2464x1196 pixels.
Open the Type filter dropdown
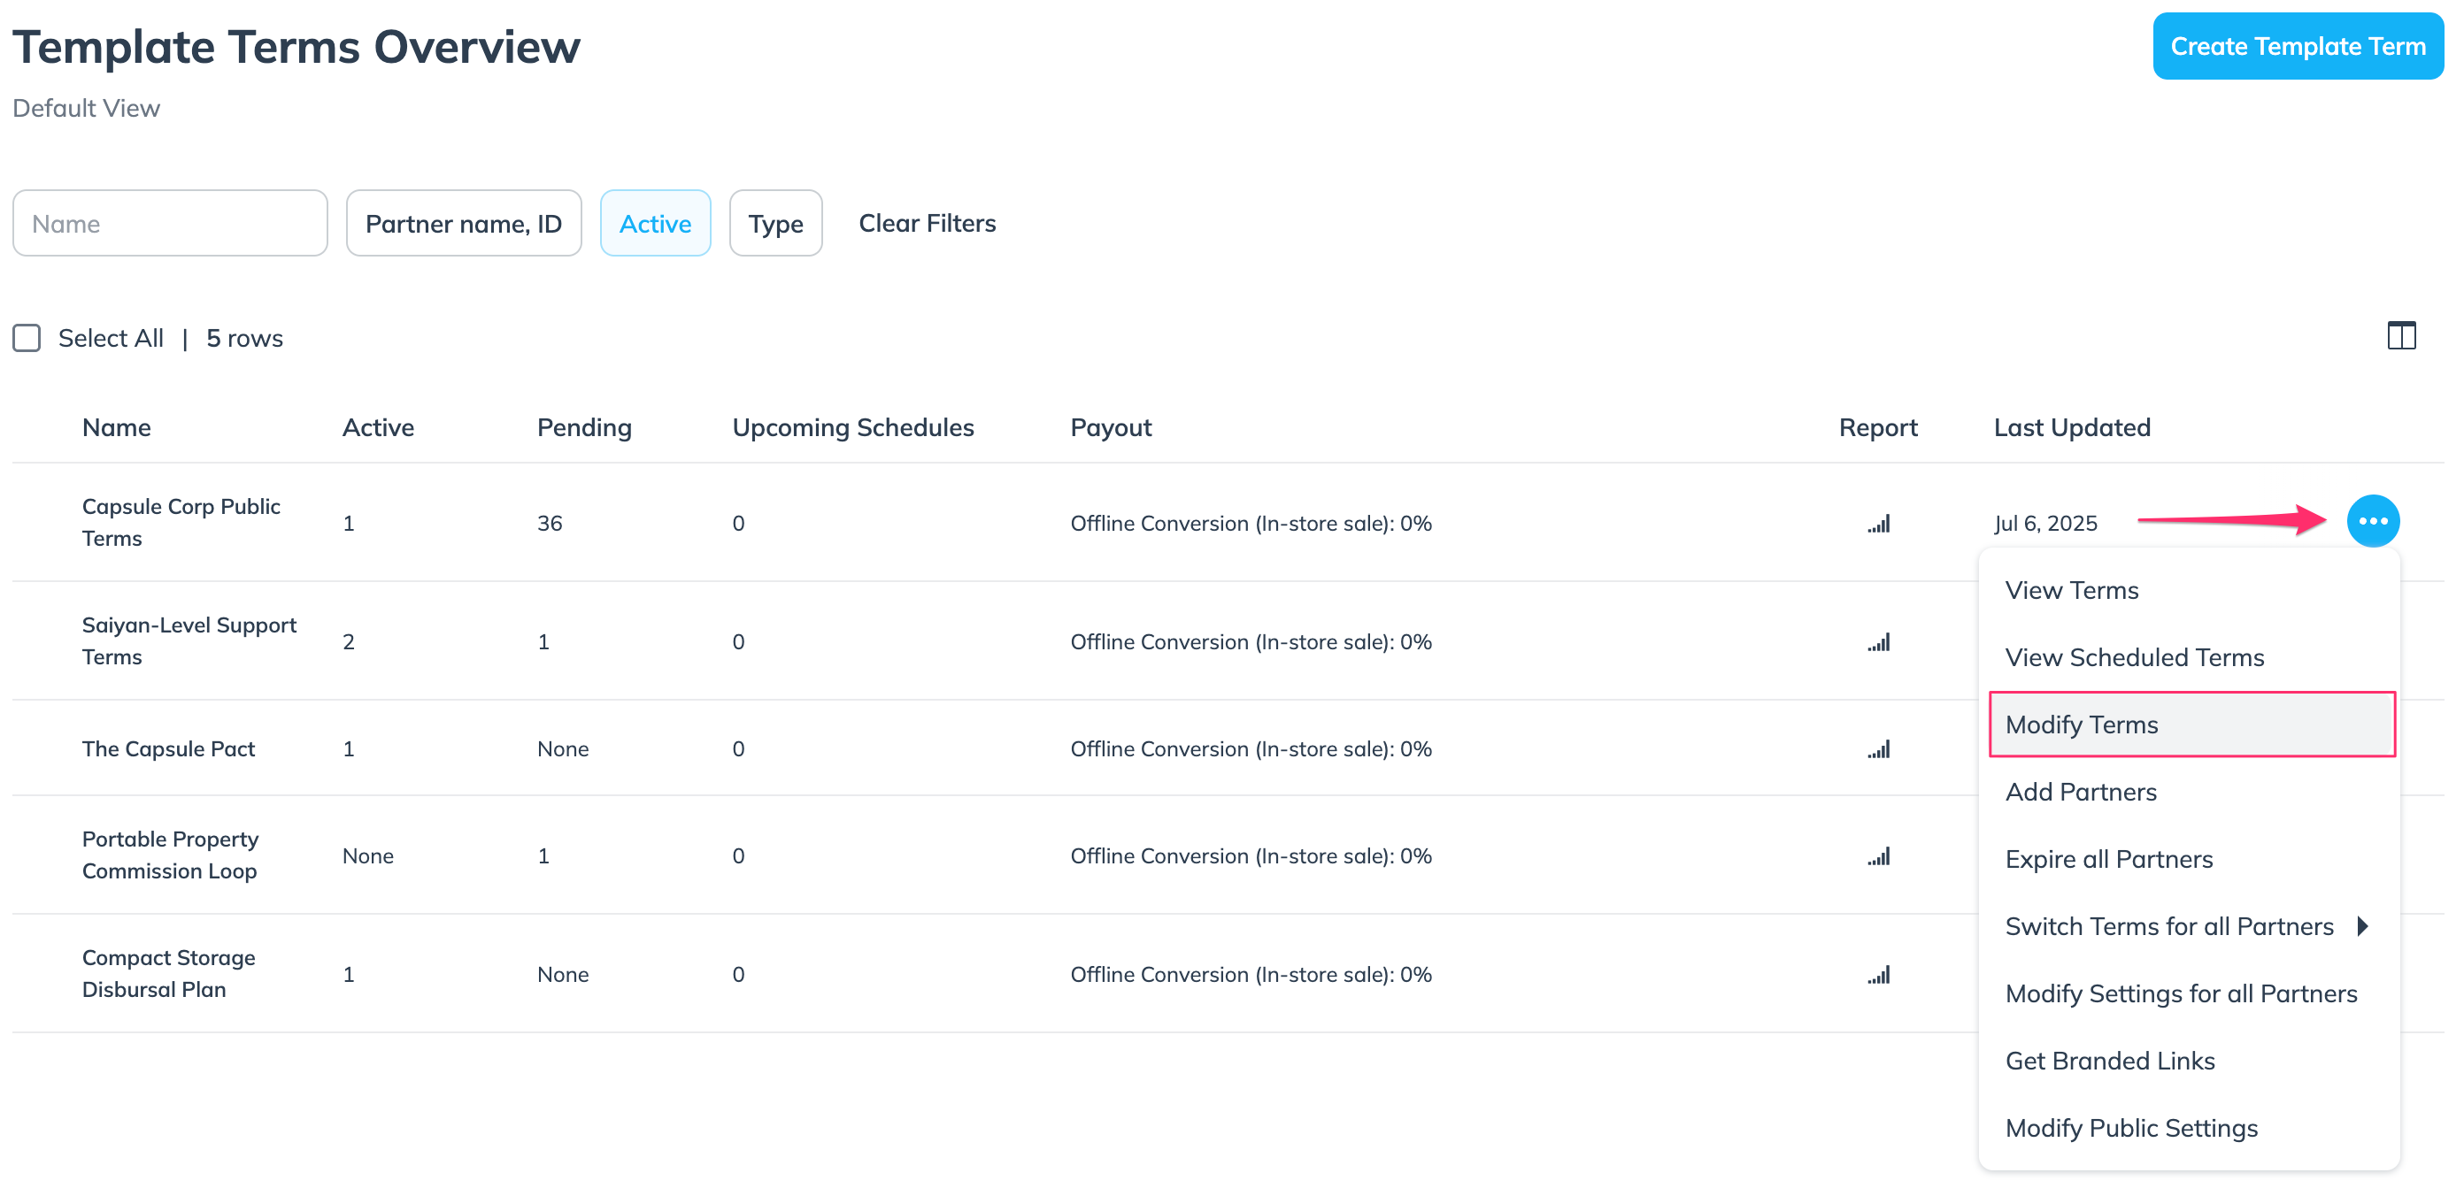tap(774, 223)
